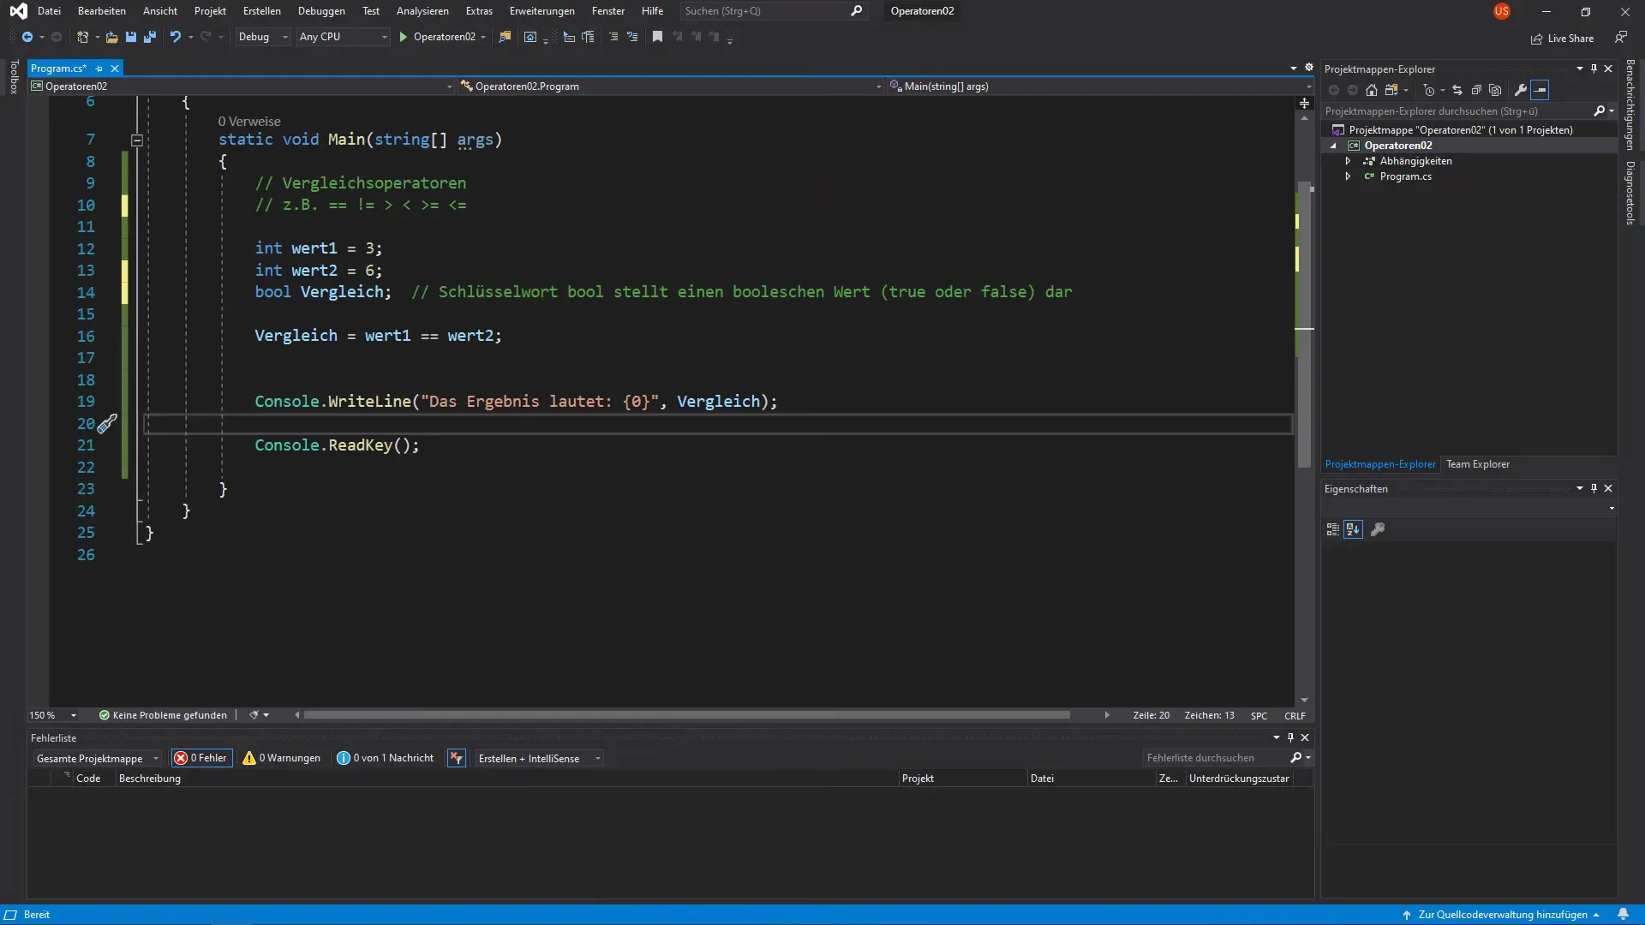
Task: Open the Datei menu
Action: click(x=49, y=11)
